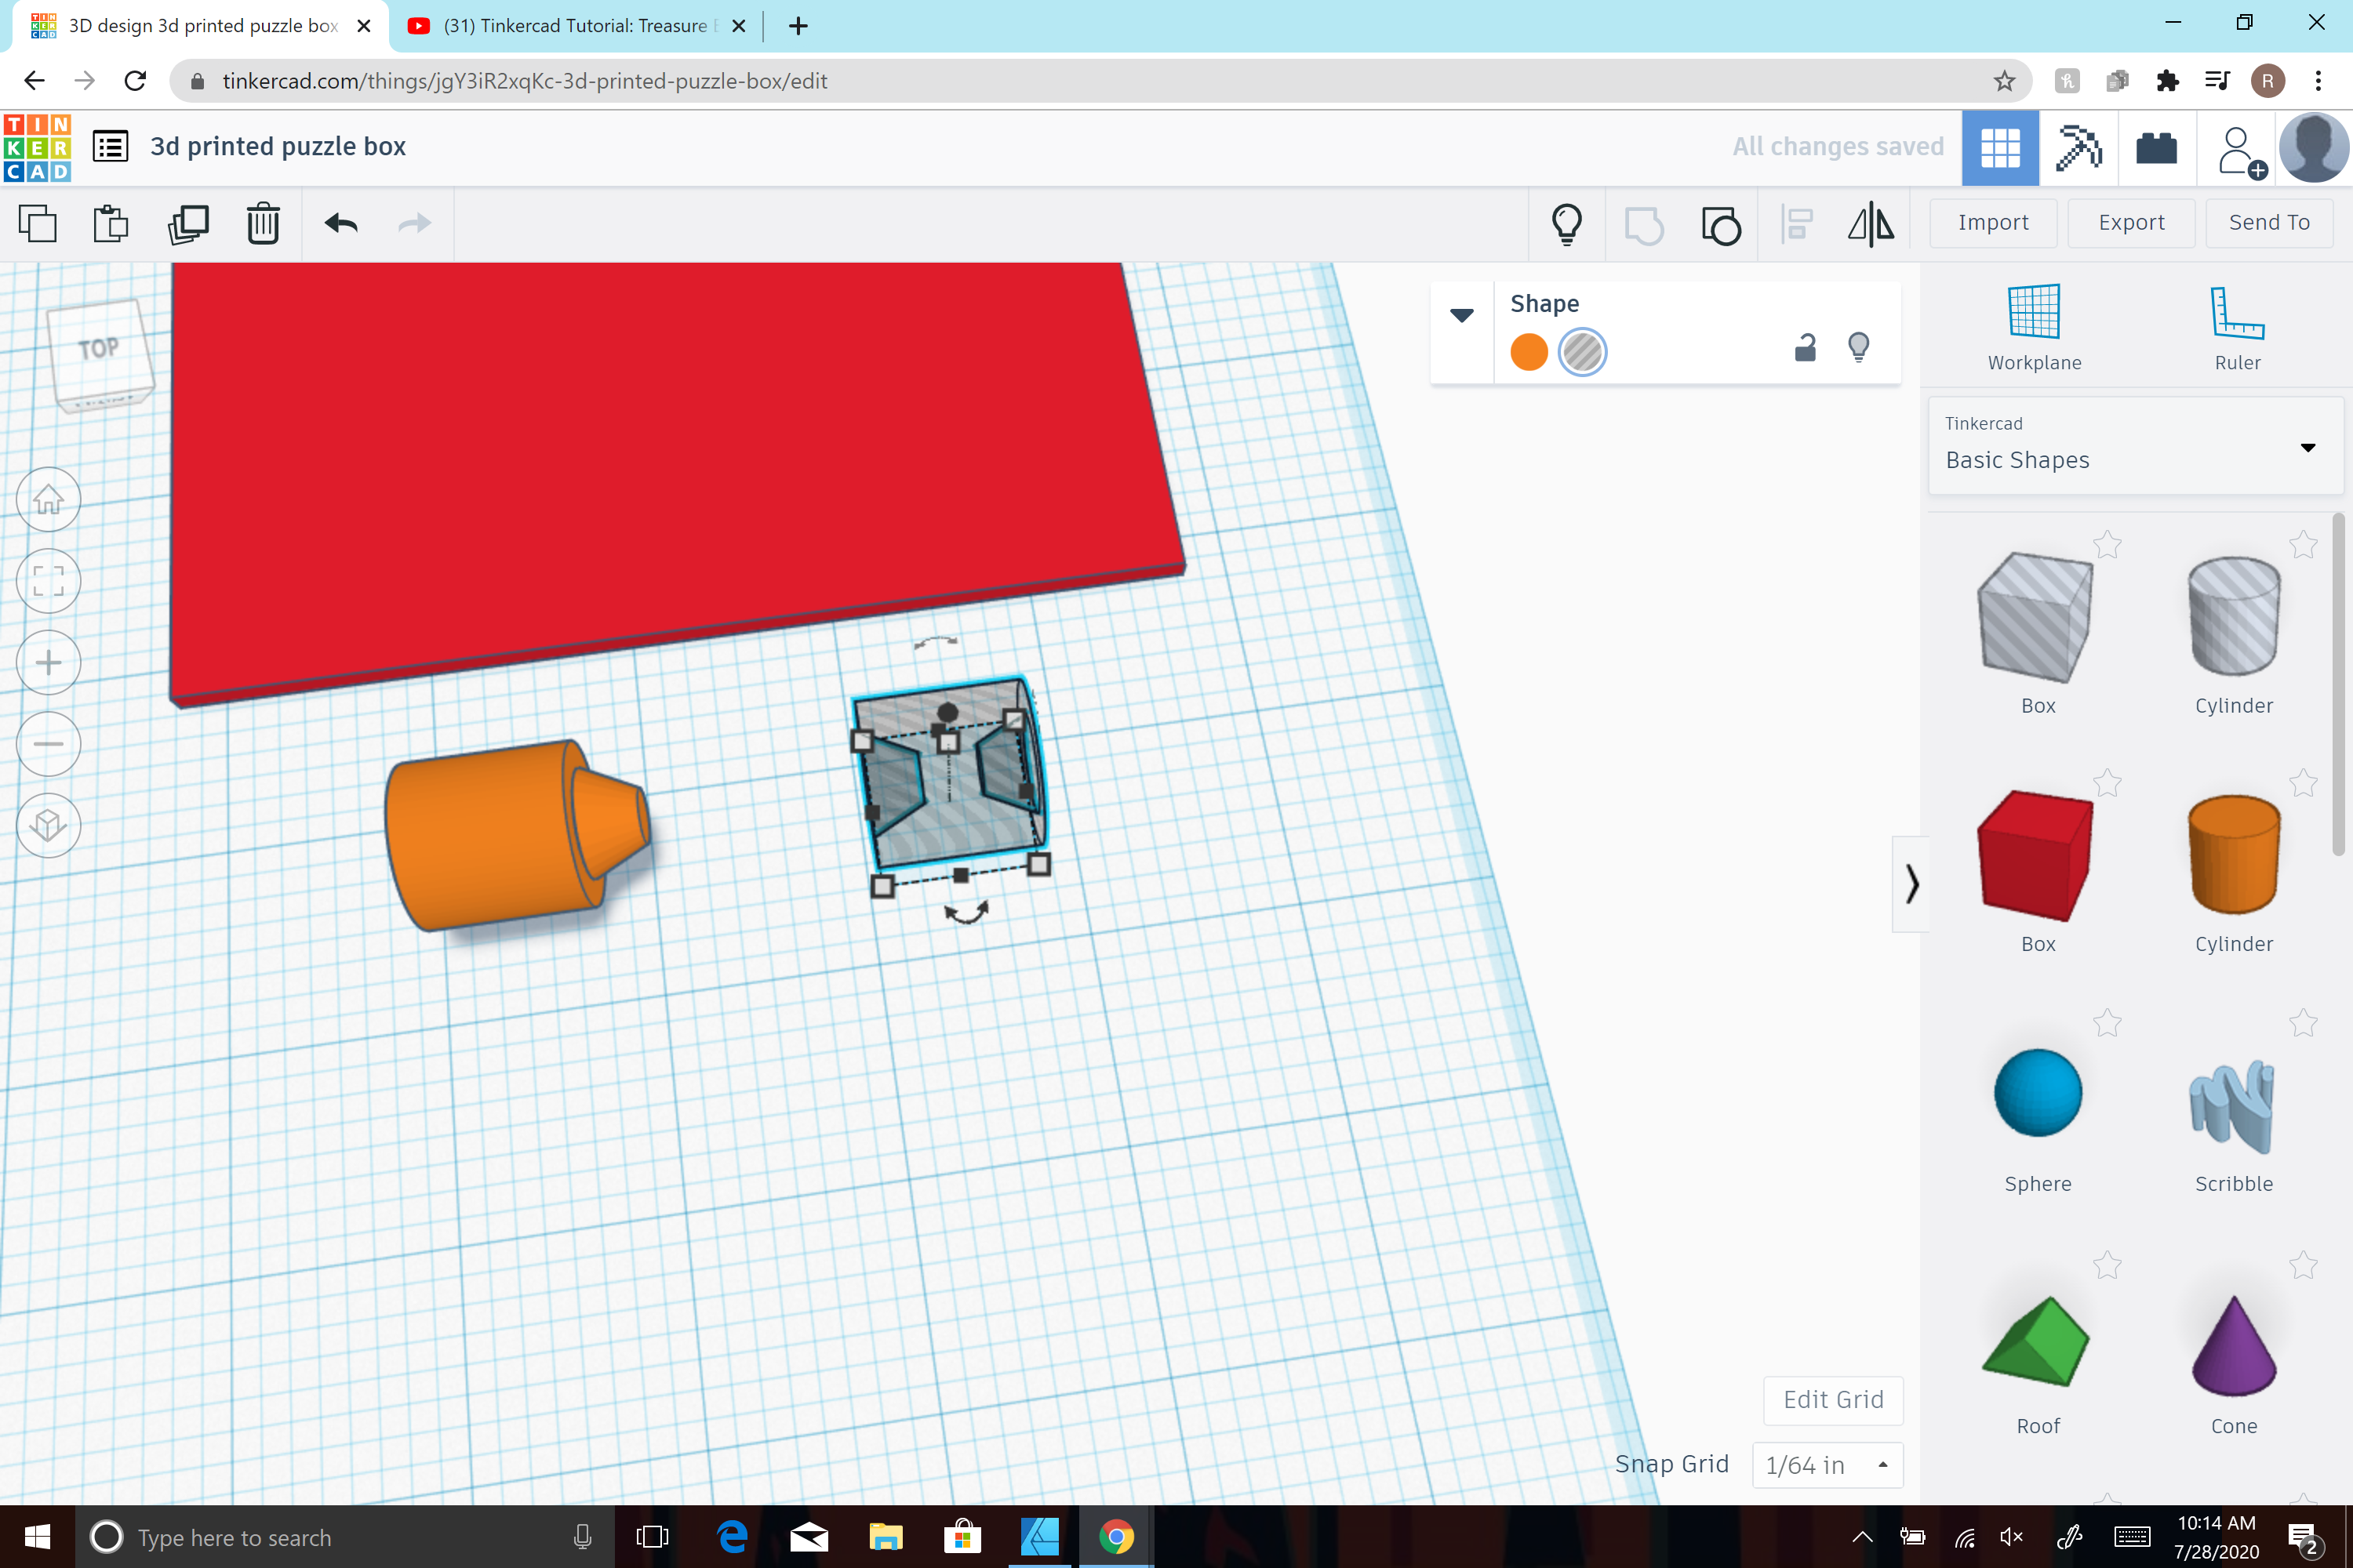
Task: Click the Export button
Action: (2131, 223)
